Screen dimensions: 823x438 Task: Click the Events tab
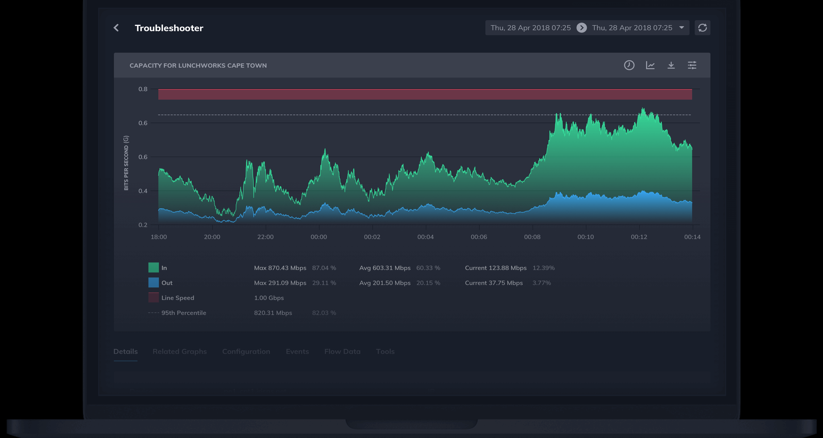297,351
